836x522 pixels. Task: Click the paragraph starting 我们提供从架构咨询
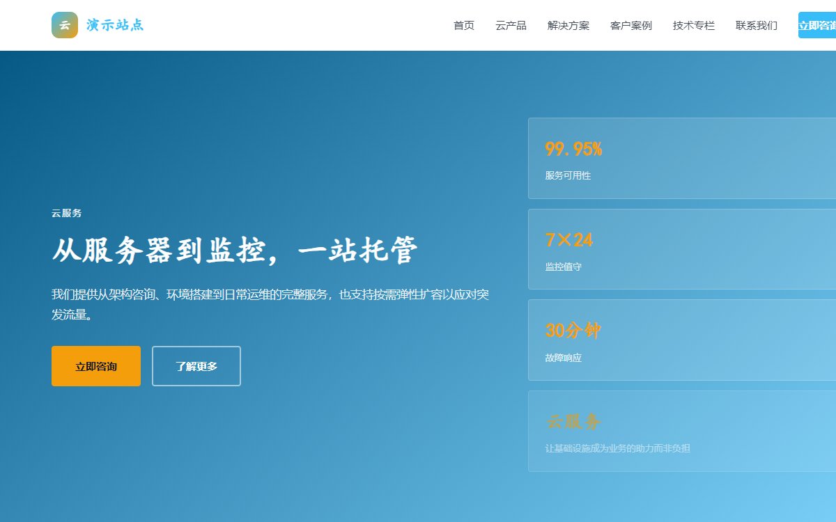(270, 304)
